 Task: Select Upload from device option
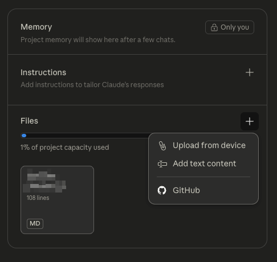pos(203,145)
